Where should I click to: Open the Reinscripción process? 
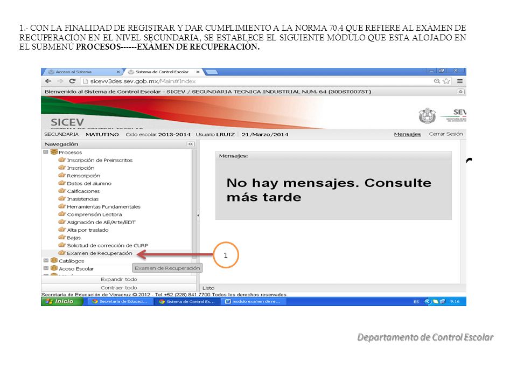coord(83,176)
